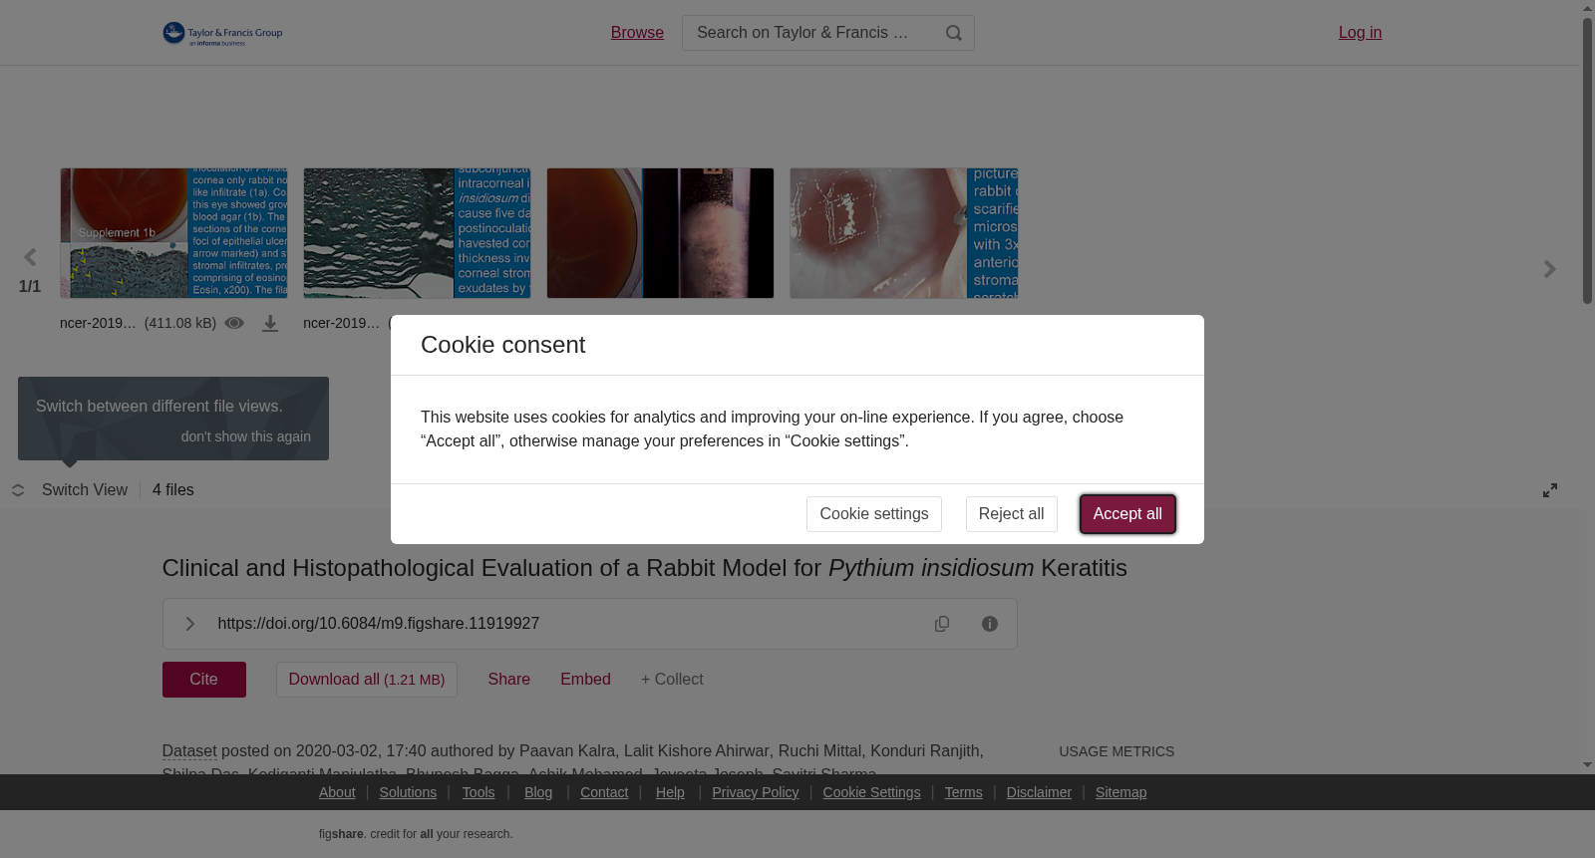The width and height of the screenshot is (1595, 858).
Task: Click the figshare credit text
Action: tap(416, 834)
